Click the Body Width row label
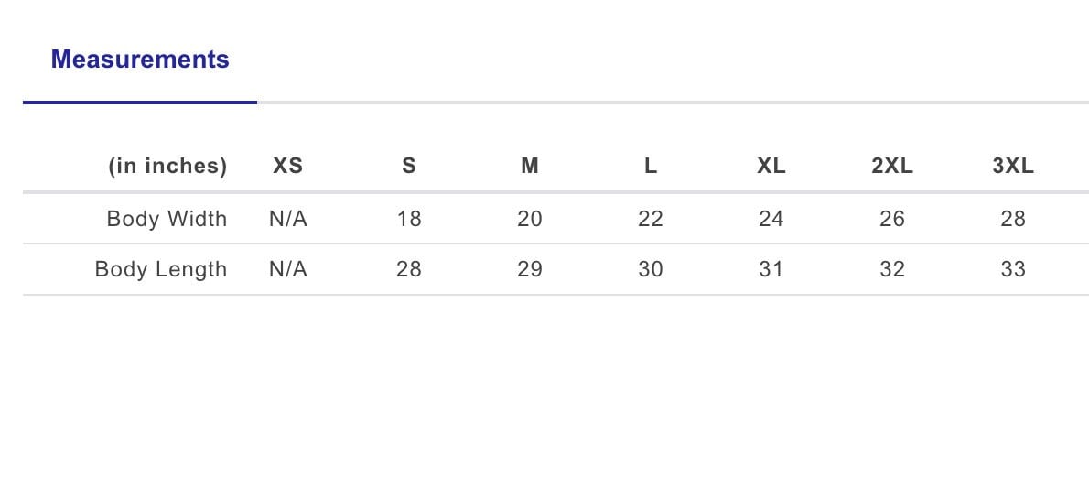 pos(167,218)
